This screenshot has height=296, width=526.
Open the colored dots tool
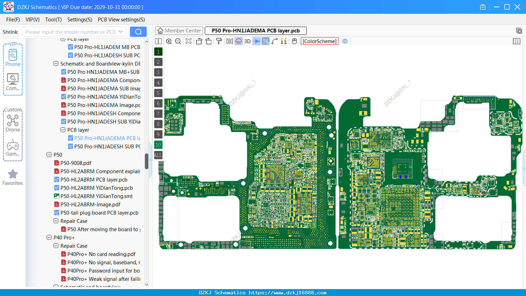click(284, 41)
